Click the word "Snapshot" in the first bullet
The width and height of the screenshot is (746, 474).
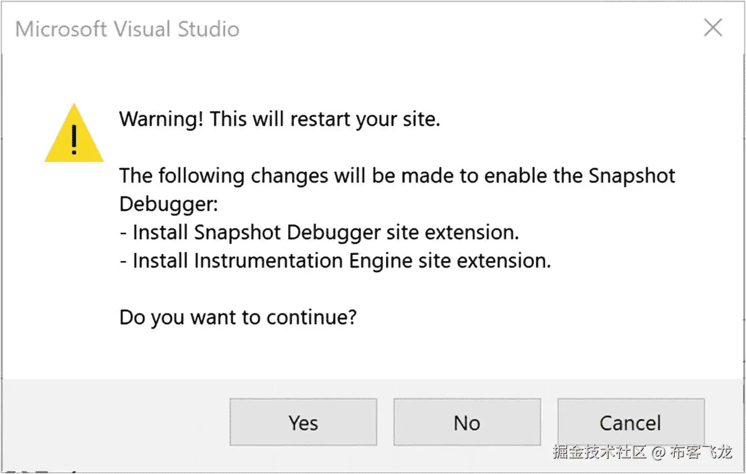tap(238, 232)
